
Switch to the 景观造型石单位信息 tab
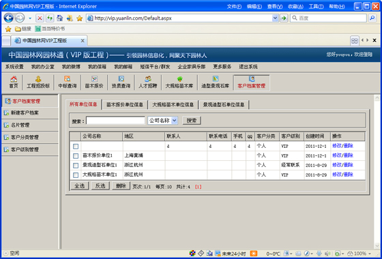[x=224, y=105]
